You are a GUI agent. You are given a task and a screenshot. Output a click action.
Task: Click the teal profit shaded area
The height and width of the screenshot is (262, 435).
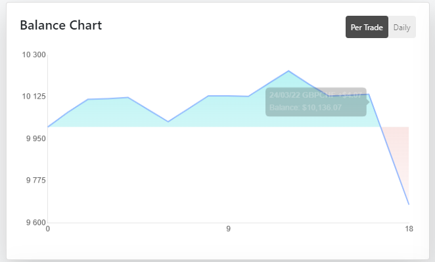pos(211,114)
